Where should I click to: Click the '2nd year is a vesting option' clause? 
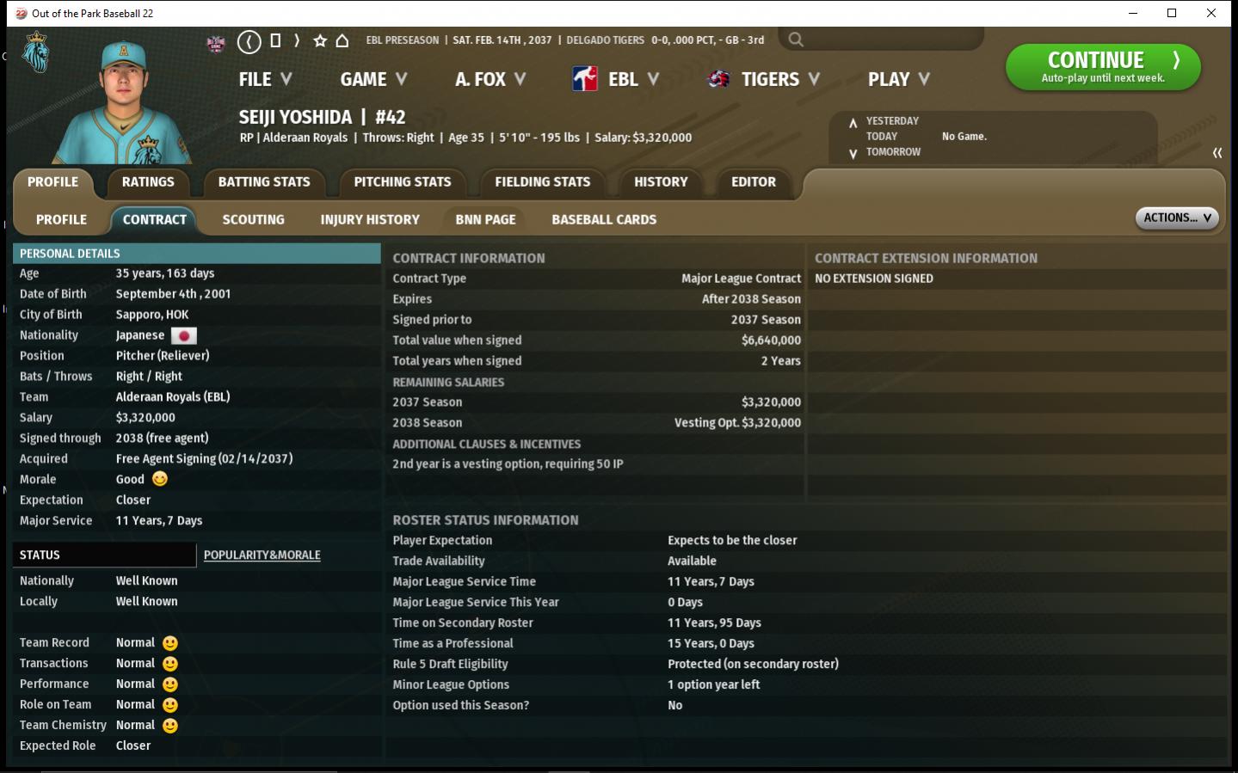(508, 464)
